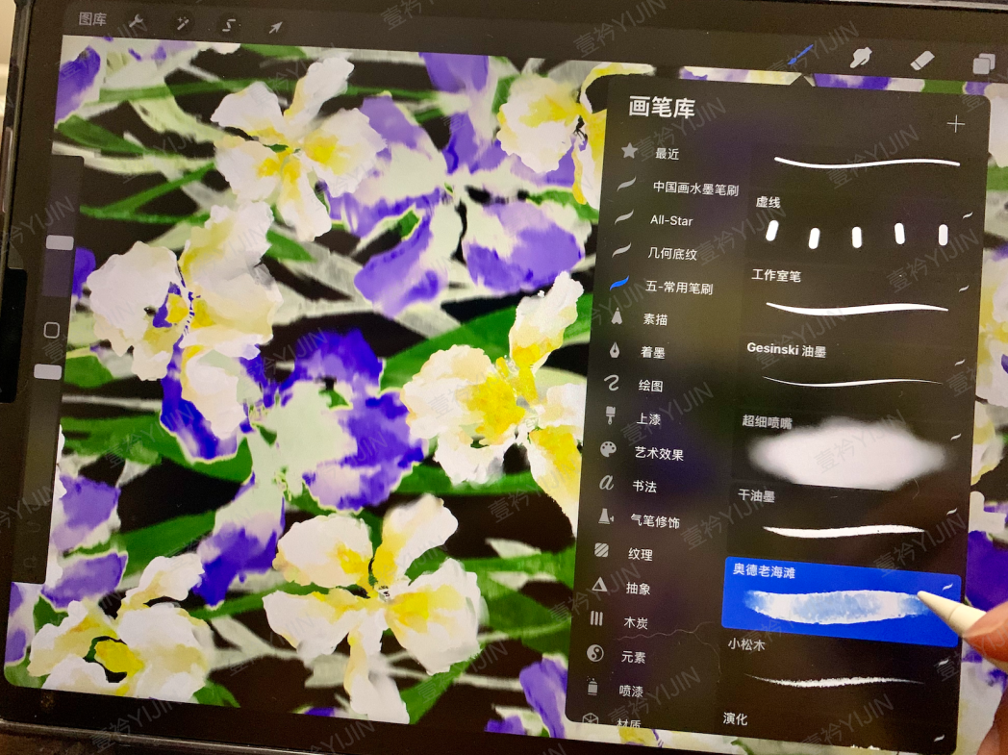
Task: Click the paintbrush icon beside 上漆
Action: pos(610,415)
